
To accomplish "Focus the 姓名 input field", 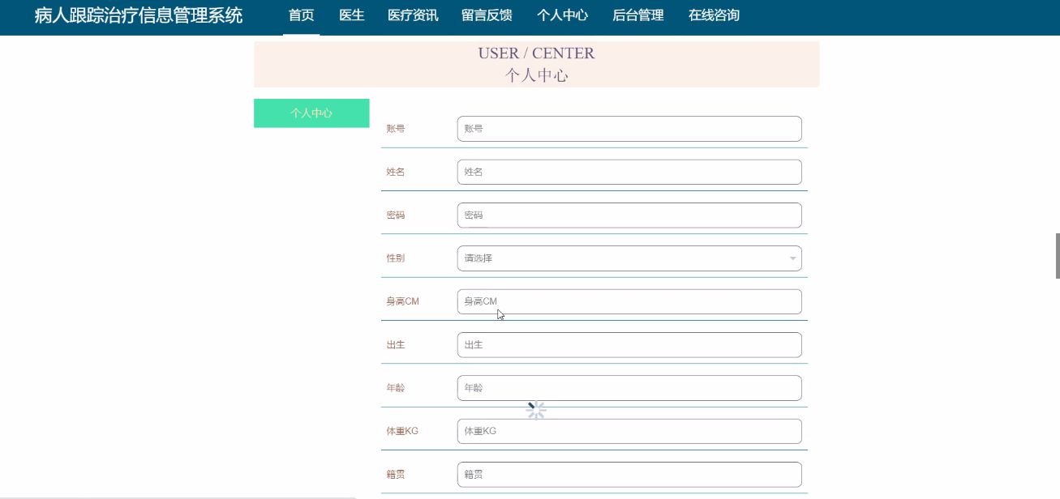I will (629, 172).
